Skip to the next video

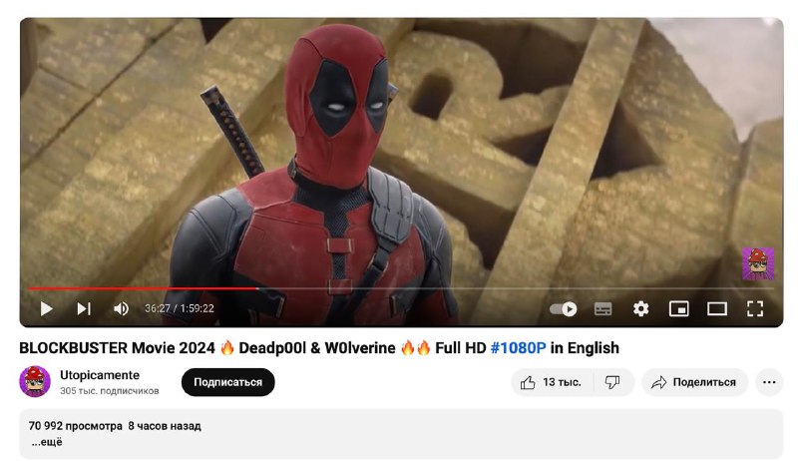84,308
